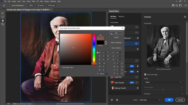Screen dimensions: 188x105
Task: Select the H hue radio button
Action: click(98, 52)
